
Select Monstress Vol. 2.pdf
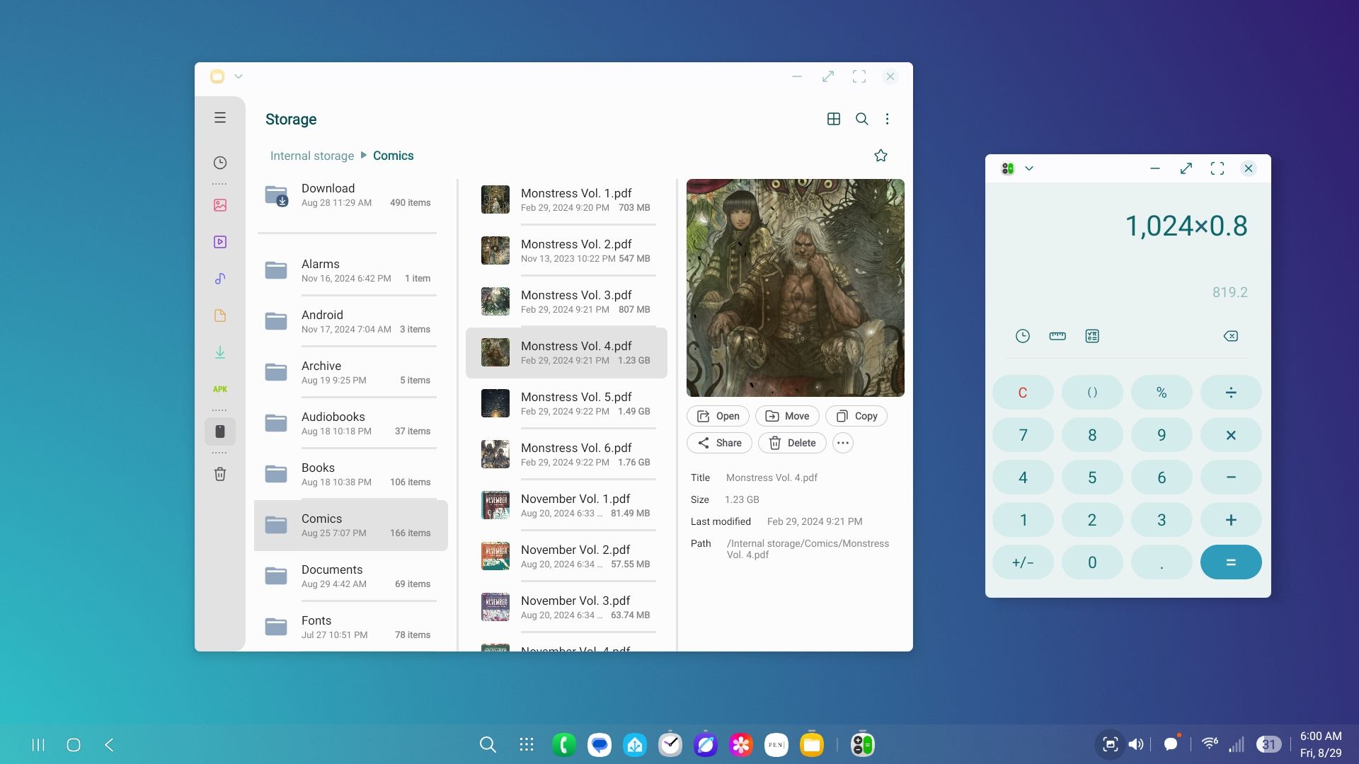(566, 250)
